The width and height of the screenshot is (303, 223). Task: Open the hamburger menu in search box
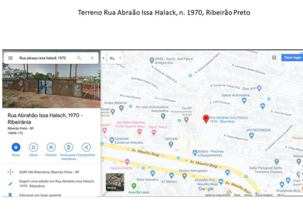[x=11, y=58]
